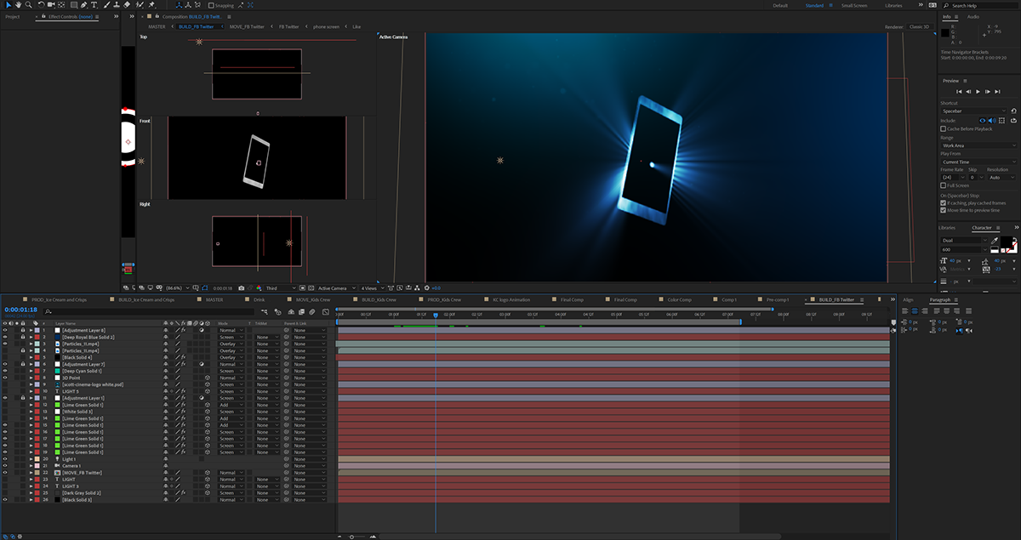Open the Shortcut Spacebar dropdown
The width and height of the screenshot is (1021, 540).
pos(974,111)
